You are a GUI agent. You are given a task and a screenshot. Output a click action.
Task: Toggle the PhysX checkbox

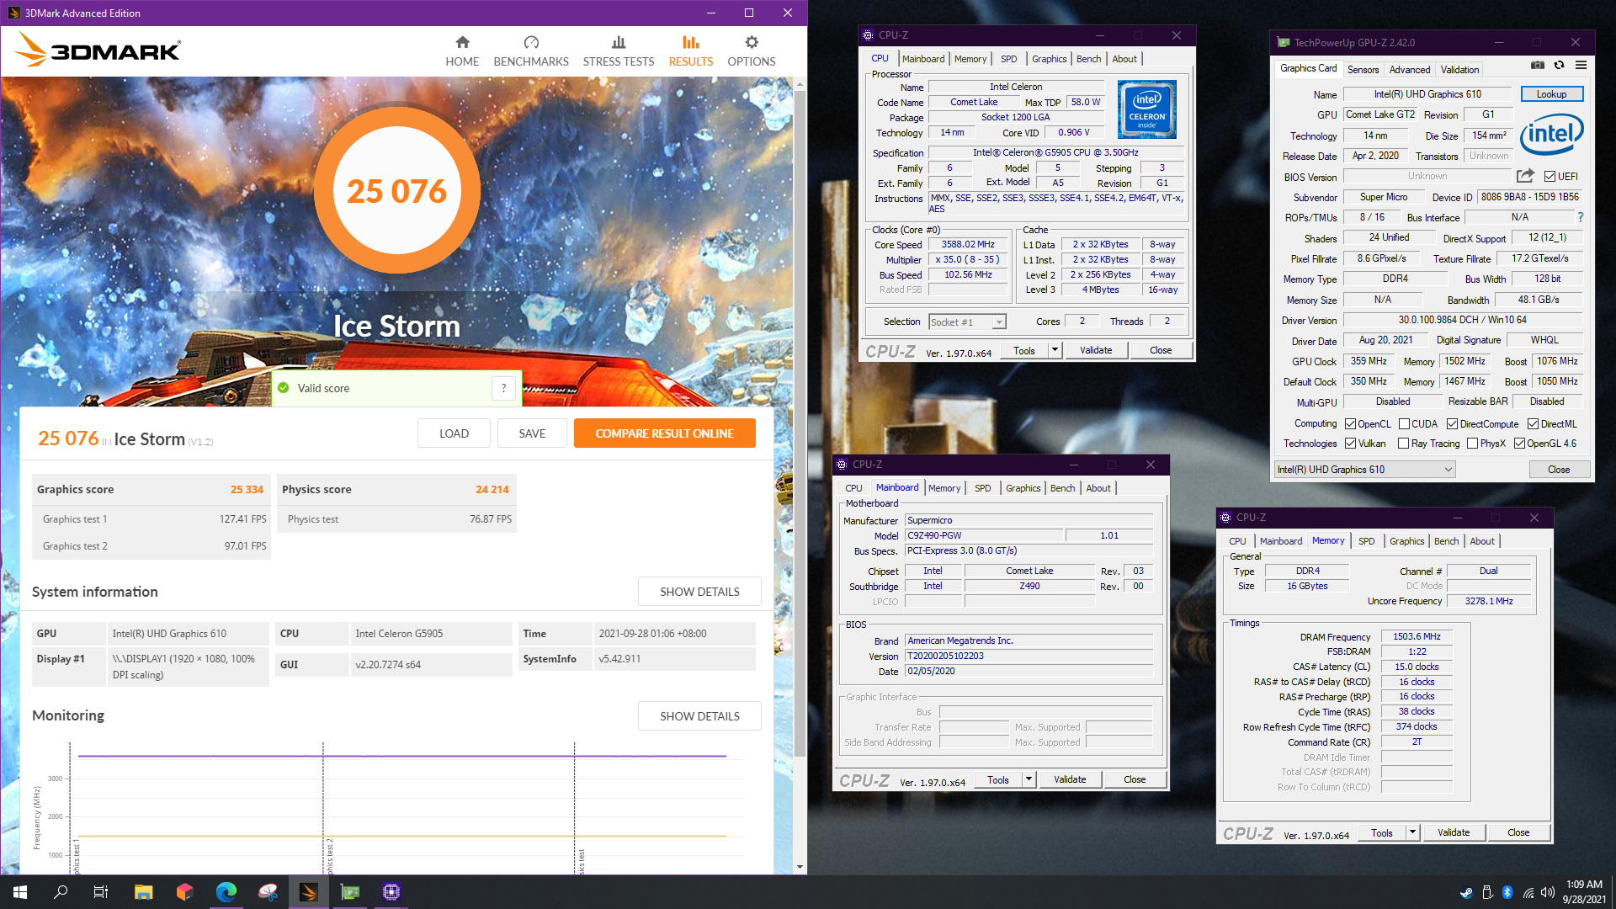pos(1472,444)
